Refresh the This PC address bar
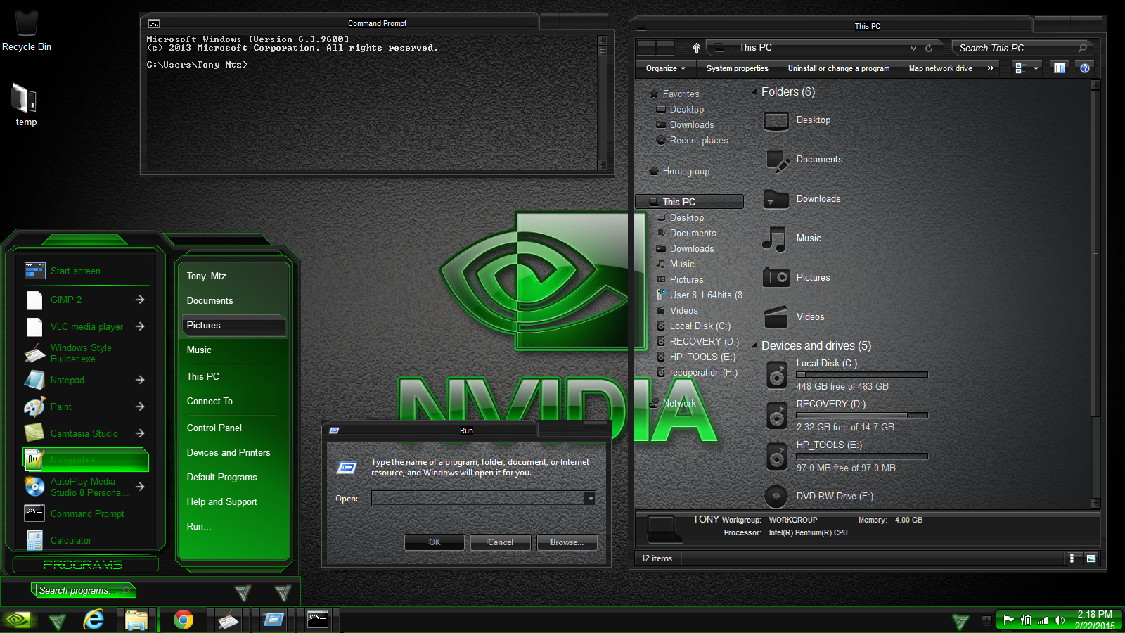 (x=929, y=48)
